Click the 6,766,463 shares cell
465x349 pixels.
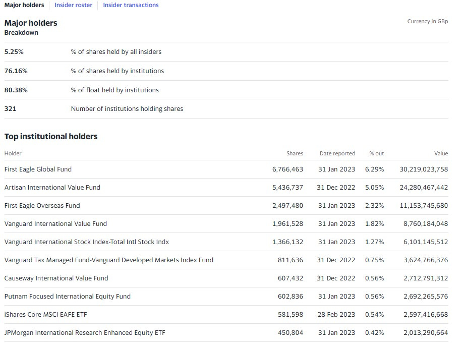pyautogui.click(x=287, y=169)
